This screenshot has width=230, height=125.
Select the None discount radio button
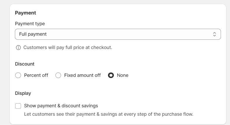[111, 75]
